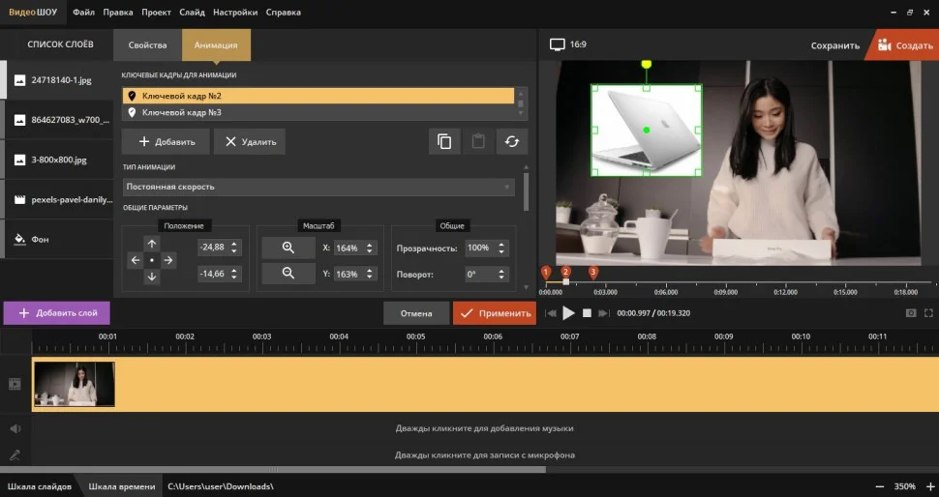Switch the preview to fullscreen mode
This screenshot has height=497, width=939.
tap(928, 313)
